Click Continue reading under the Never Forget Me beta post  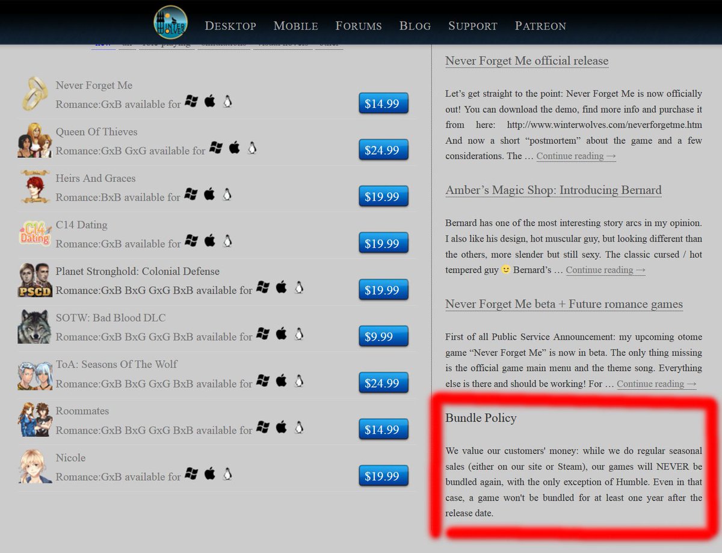point(656,384)
